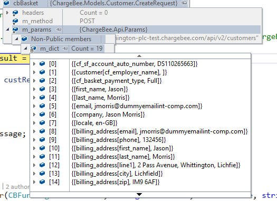Click the m_method field icon
Screen dimensions: 277x201
coord(15,22)
